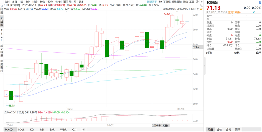Viewport: 262px width, 132px height.
Task: Switch to the CCI indicator tab
Action: 74,130
